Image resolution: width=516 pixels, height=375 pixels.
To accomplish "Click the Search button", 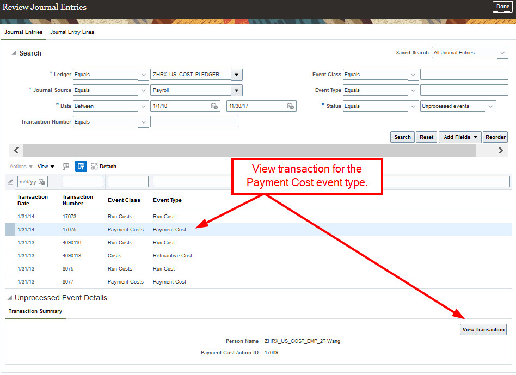I will (x=402, y=137).
